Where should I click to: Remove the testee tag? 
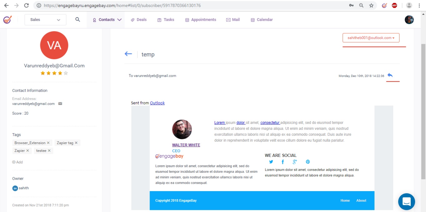49,151
